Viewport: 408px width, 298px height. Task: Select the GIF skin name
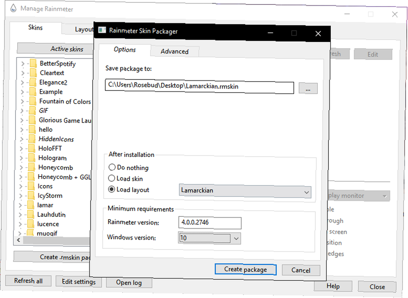44,111
